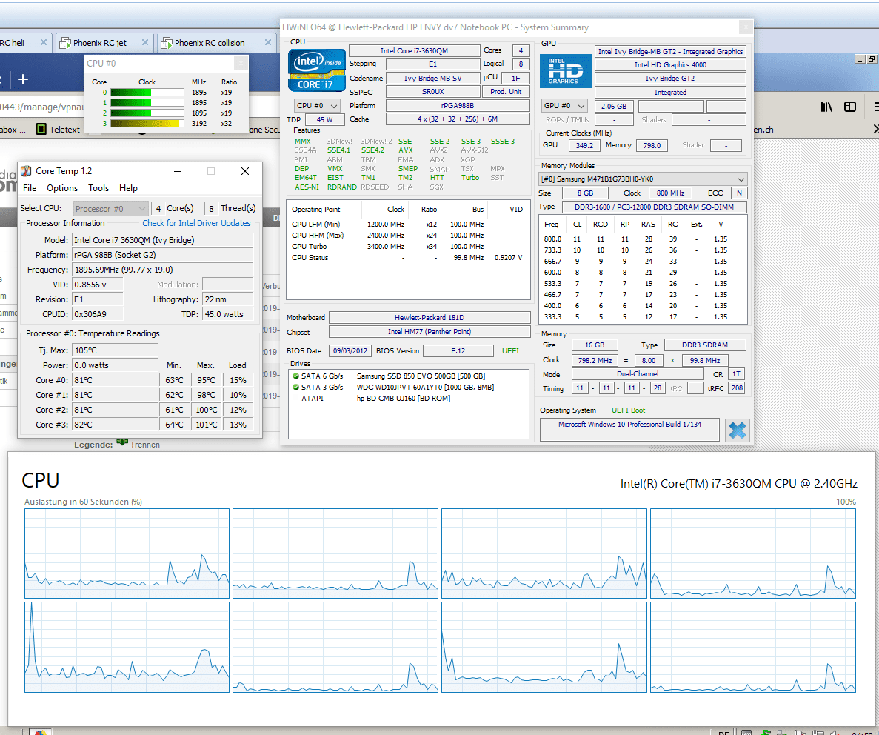Click the BIOS version F.12 field
This screenshot has height=735, width=879.
458,350
